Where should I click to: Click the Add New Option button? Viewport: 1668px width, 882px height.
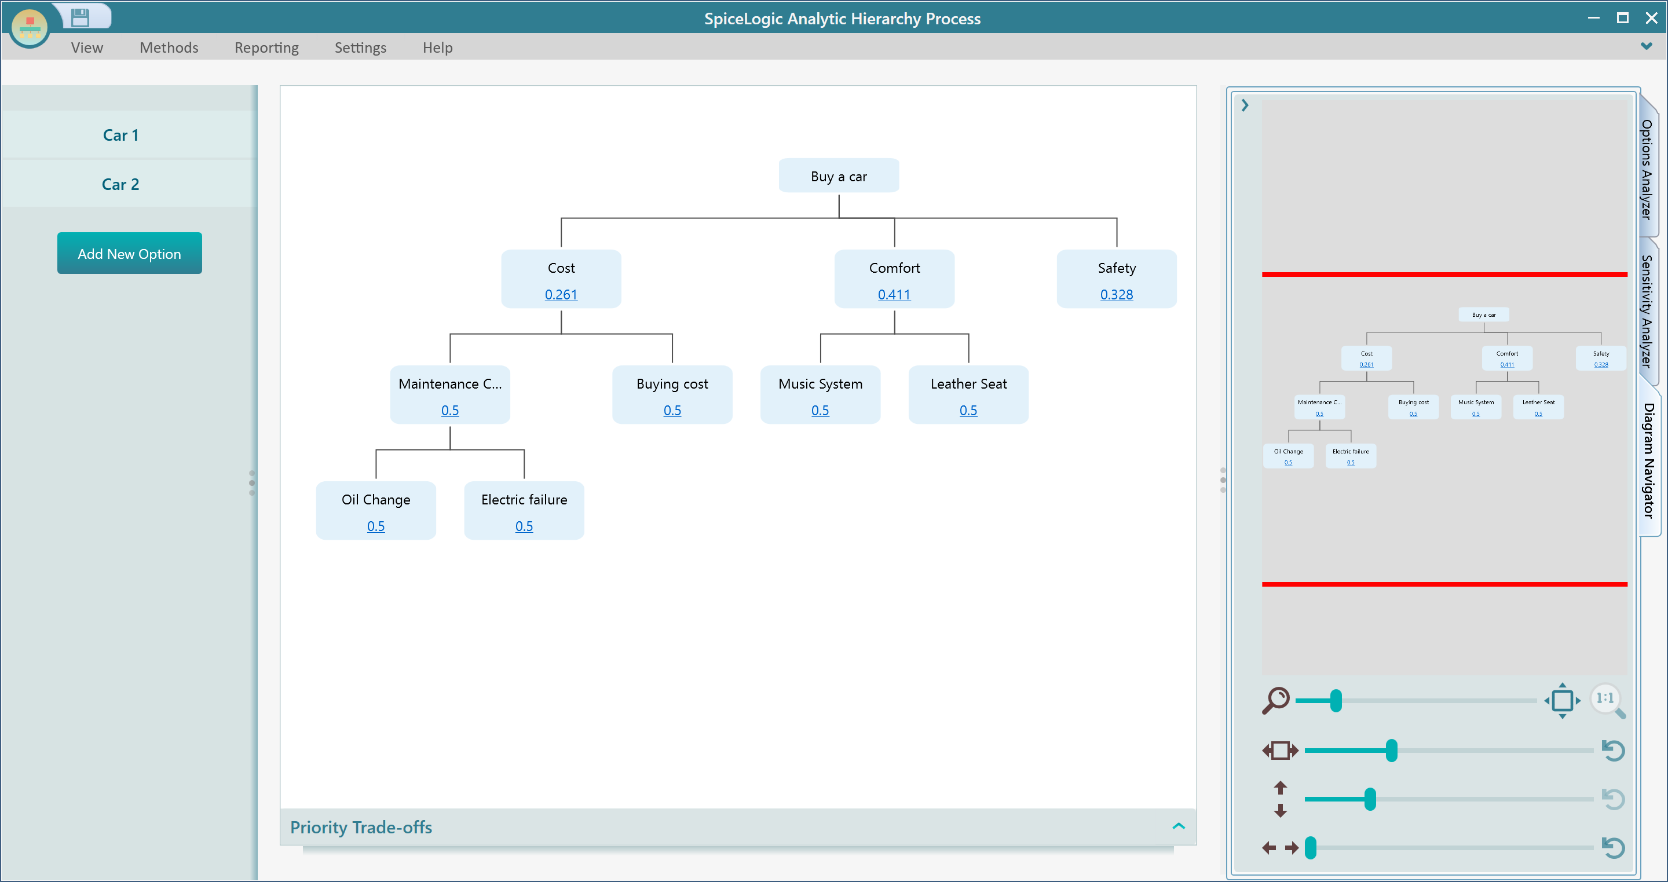[x=130, y=253]
